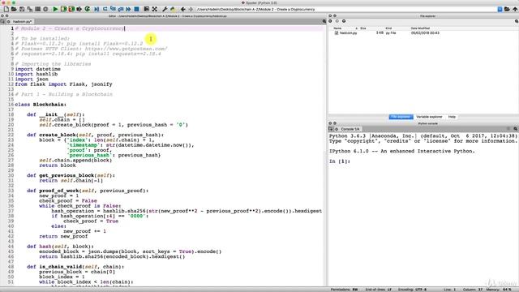
Task: Switch to the Help tab
Action: [452, 117]
